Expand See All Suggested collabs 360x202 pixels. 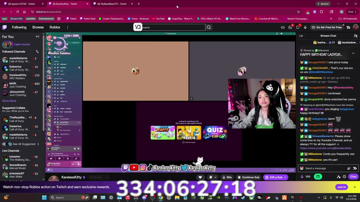[x=24, y=144]
